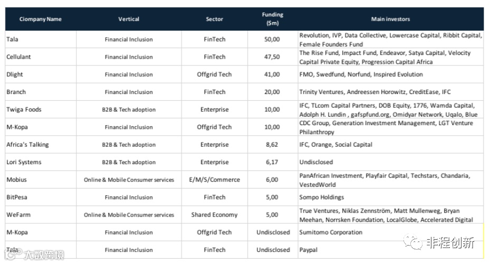This screenshot has height=264, width=490.
Task: Select the 非程创新 watermark text
Action: pos(451,242)
